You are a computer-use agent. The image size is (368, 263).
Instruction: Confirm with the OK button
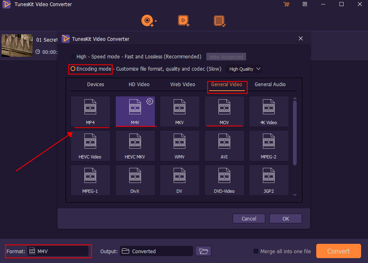[286, 218]
